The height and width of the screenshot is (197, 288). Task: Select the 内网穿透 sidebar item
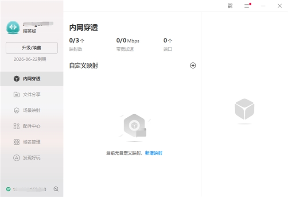tap(31, 79)
